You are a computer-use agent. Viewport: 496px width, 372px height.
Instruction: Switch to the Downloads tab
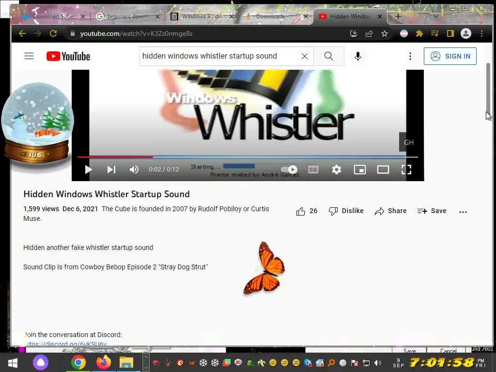point(270,16)
